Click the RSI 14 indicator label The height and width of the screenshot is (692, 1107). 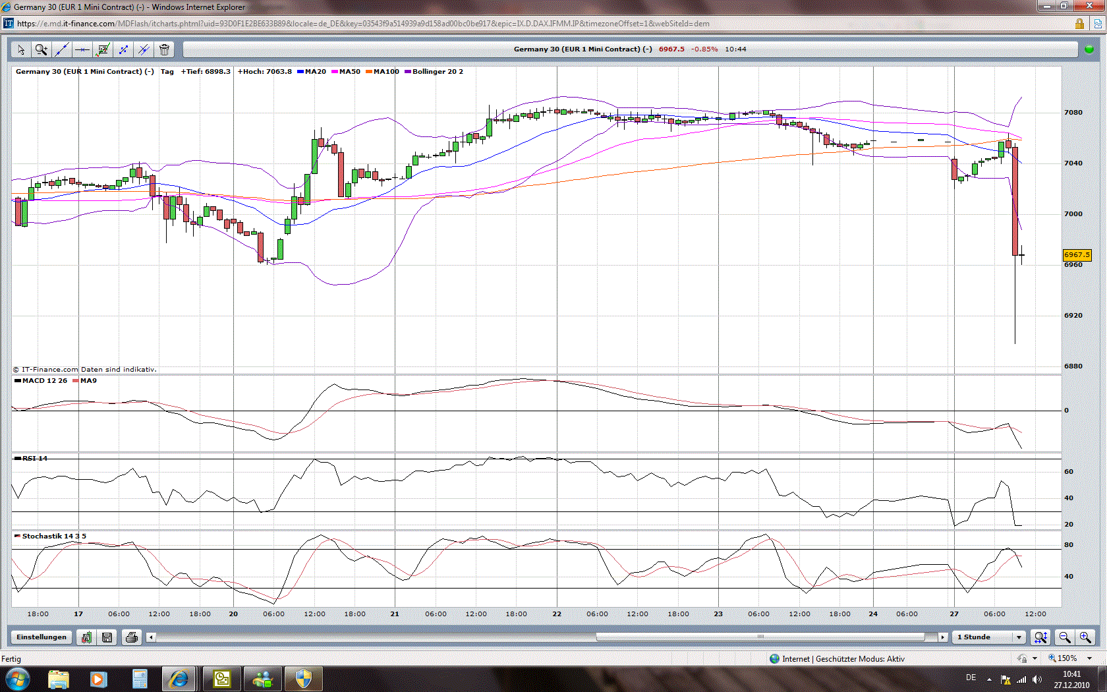[31, 459]
